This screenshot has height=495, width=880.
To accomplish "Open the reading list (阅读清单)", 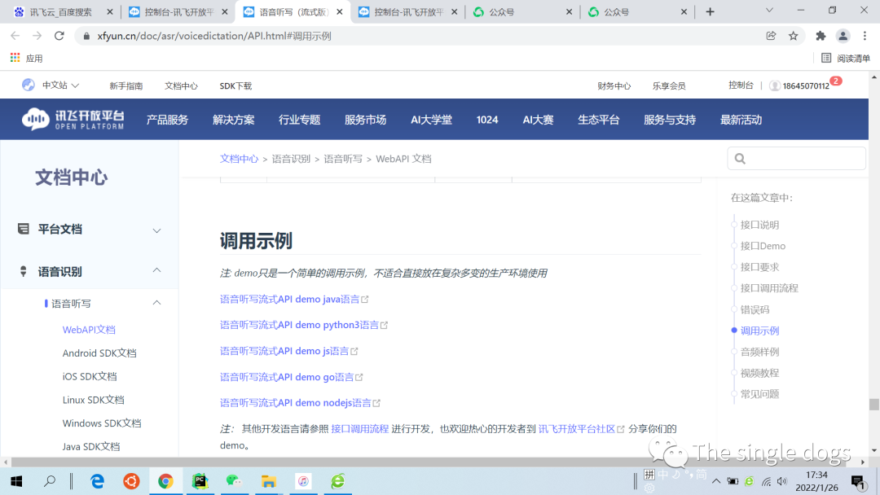I will (x=845, y=58).
